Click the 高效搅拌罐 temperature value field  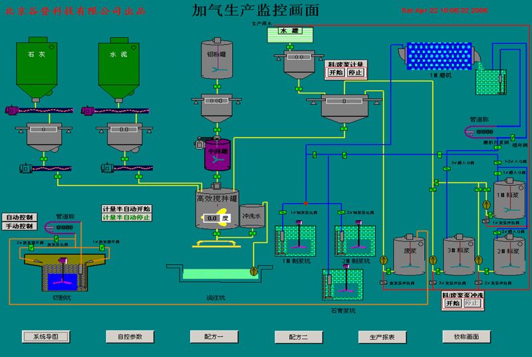213,217
